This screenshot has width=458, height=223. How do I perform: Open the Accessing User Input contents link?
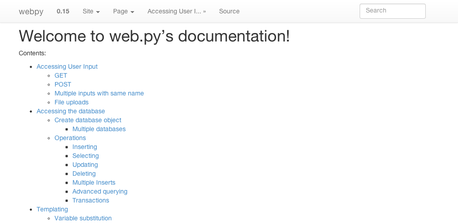(x=67, y=66)
